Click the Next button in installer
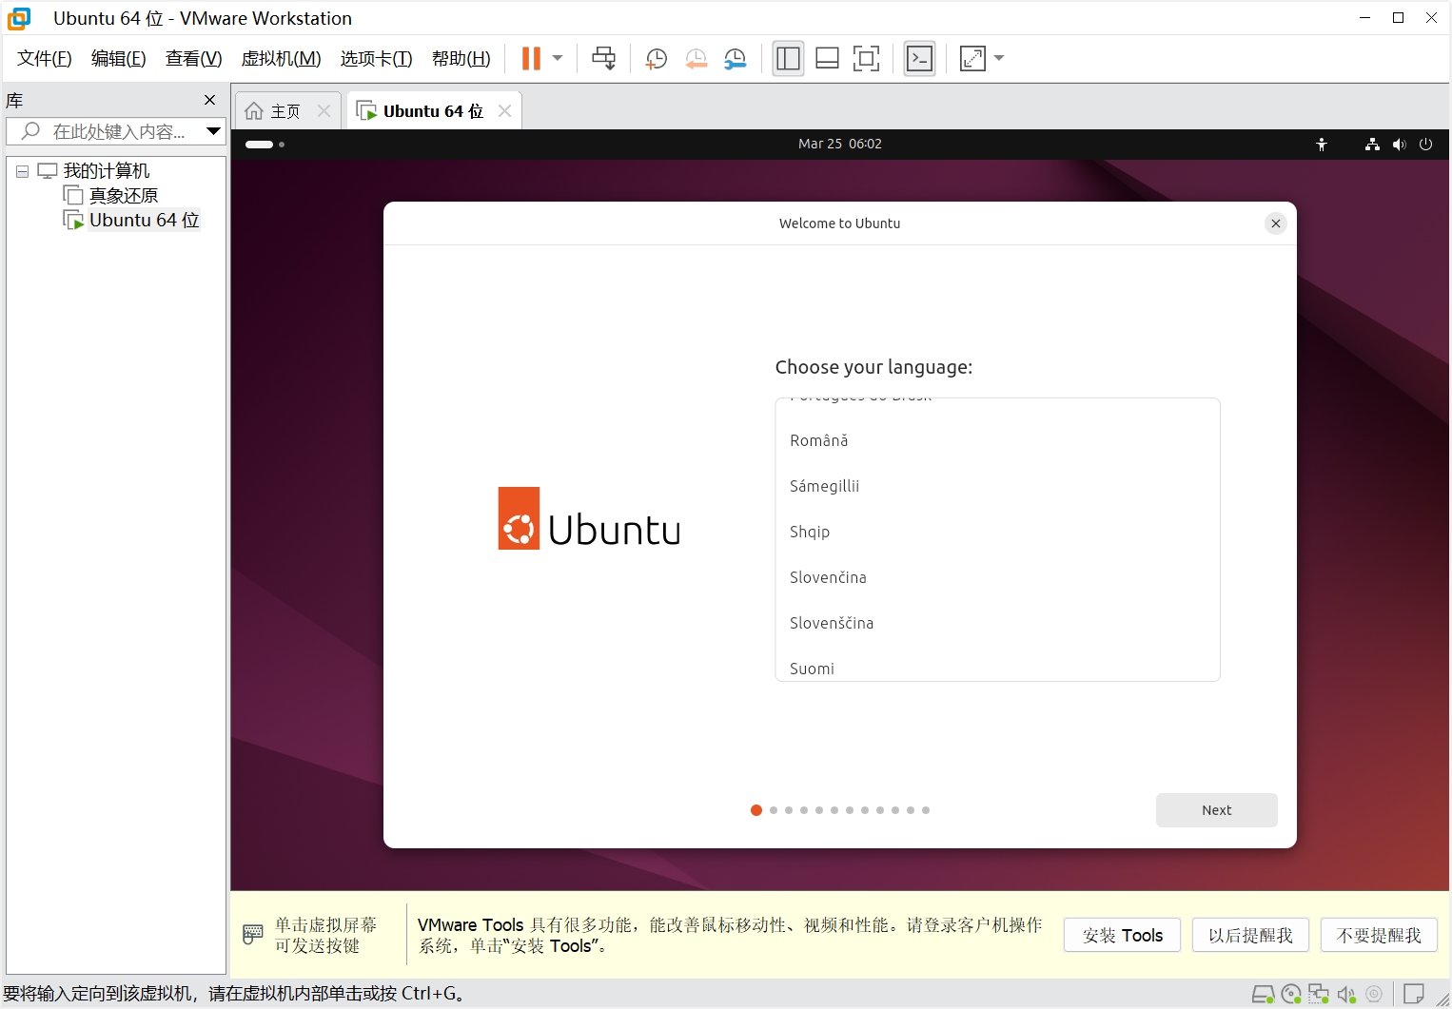 point(1216,810)
